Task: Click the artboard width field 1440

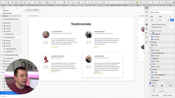Action: coord(153,20)
